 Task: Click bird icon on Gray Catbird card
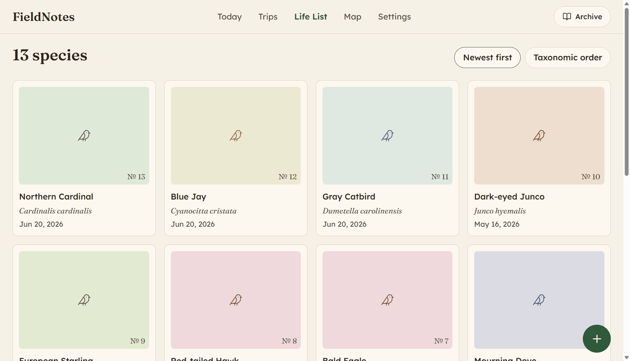[x=388, y=136]
